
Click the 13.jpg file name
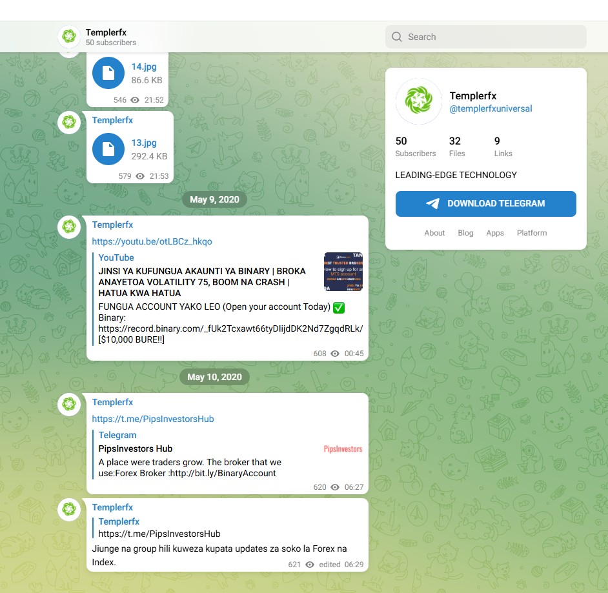click(x=144, y=143)
